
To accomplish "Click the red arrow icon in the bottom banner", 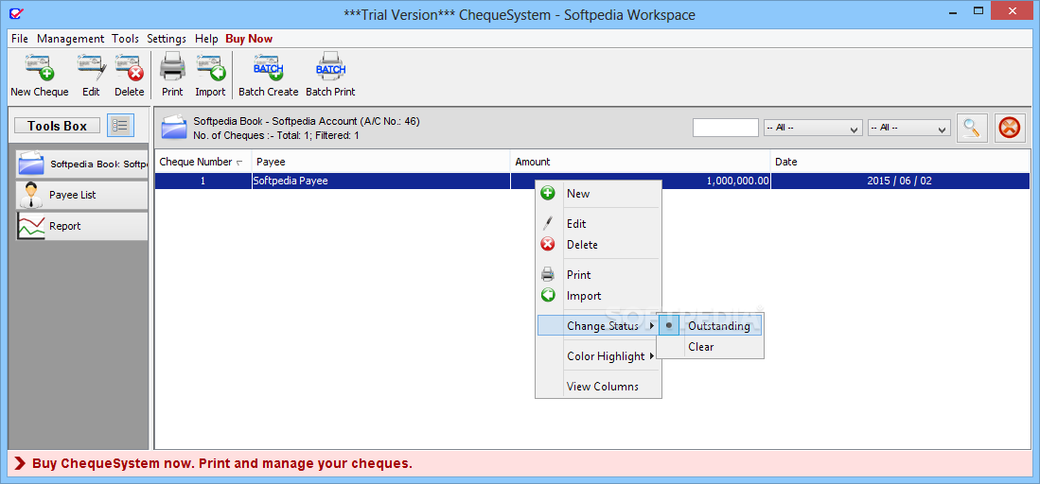I will [20, 463].
